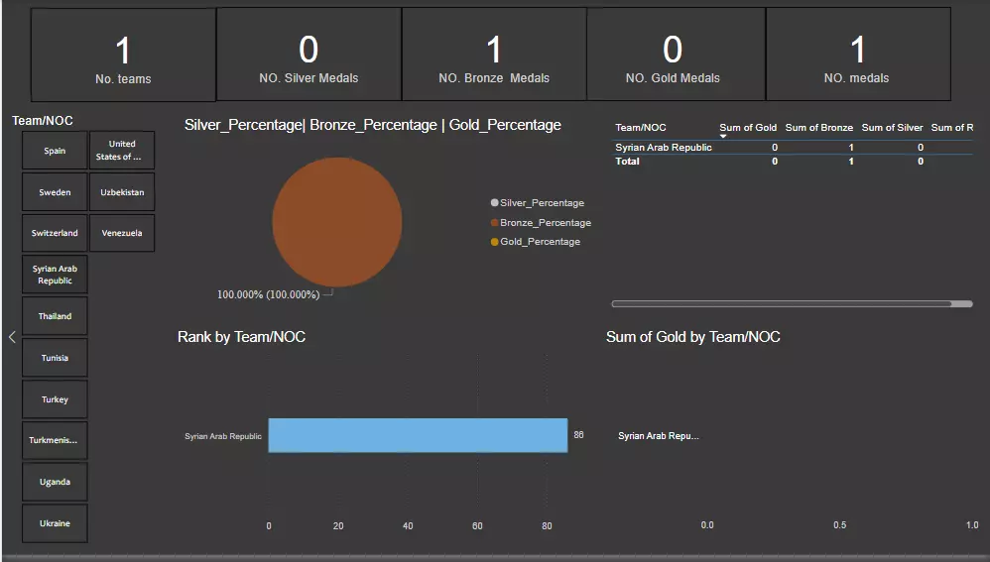Click NO. medals card
The height and width of the screenshot is (562, 990).
click(857, 55)
